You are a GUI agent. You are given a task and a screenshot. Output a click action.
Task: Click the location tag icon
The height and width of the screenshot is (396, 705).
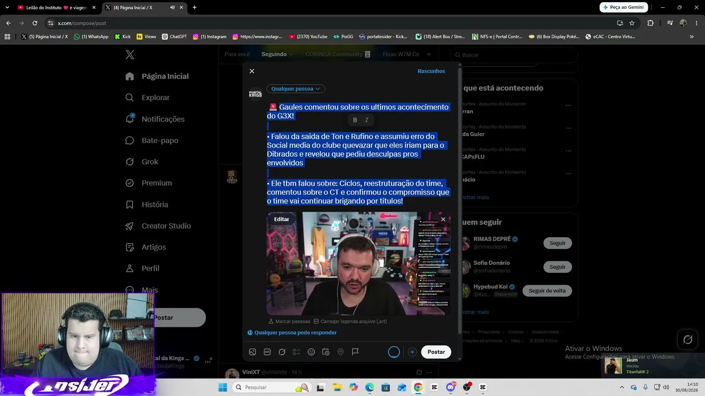340,352
